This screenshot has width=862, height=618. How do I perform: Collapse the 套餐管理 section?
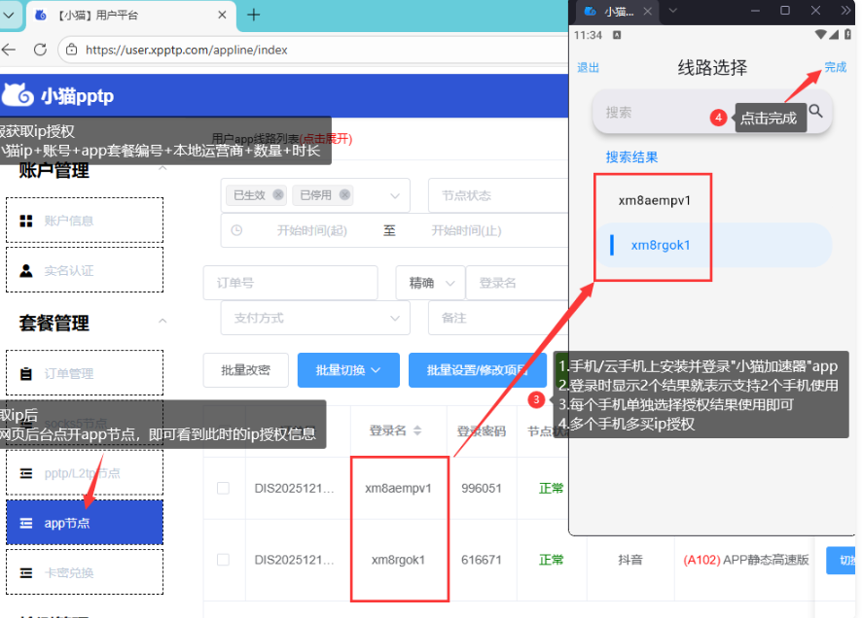[x=162, y=321]
